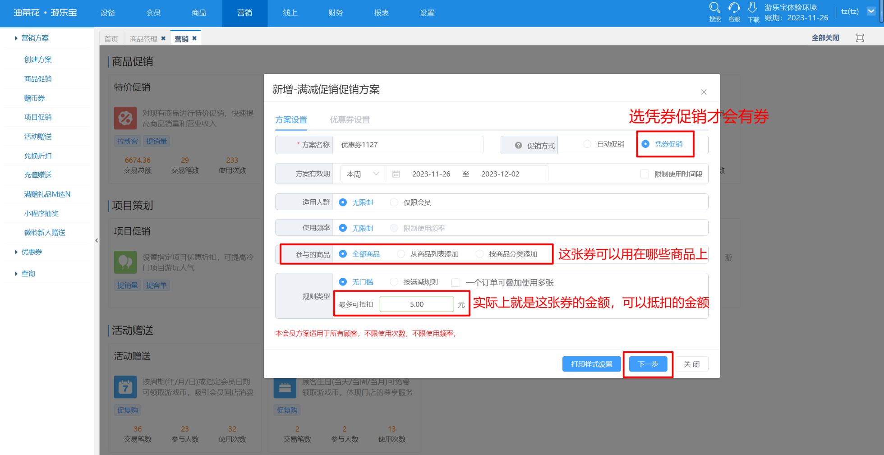Click 全部关闭 to close all tabs

point(825,38)
